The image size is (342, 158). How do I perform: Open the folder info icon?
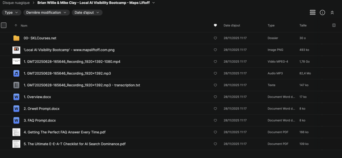322,12
